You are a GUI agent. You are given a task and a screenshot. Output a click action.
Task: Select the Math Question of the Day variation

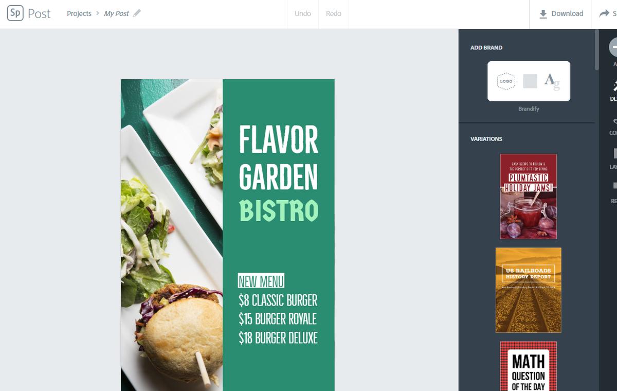pos(529,366)
